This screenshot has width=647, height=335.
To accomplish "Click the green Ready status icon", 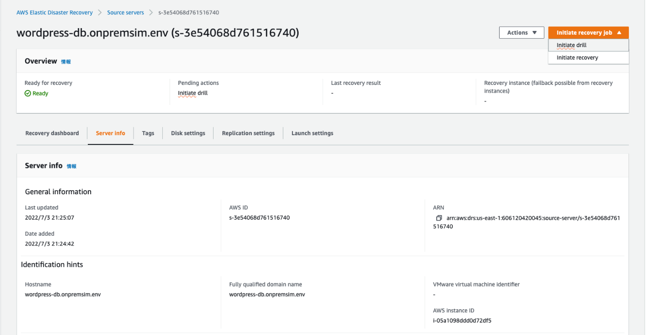I will (x=28, y=93).
